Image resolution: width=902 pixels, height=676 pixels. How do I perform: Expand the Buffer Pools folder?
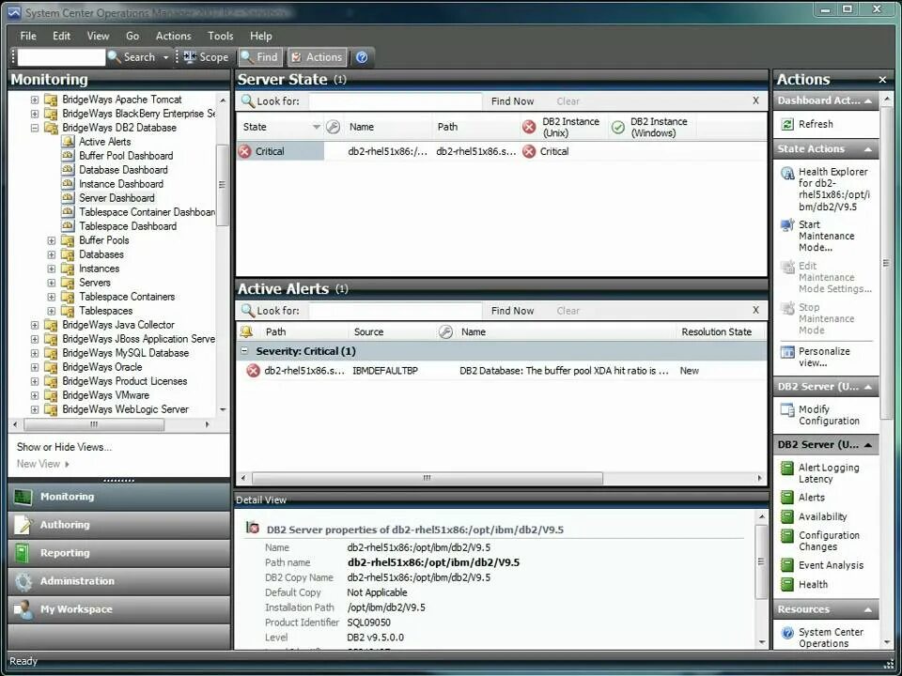pos(51,240)
